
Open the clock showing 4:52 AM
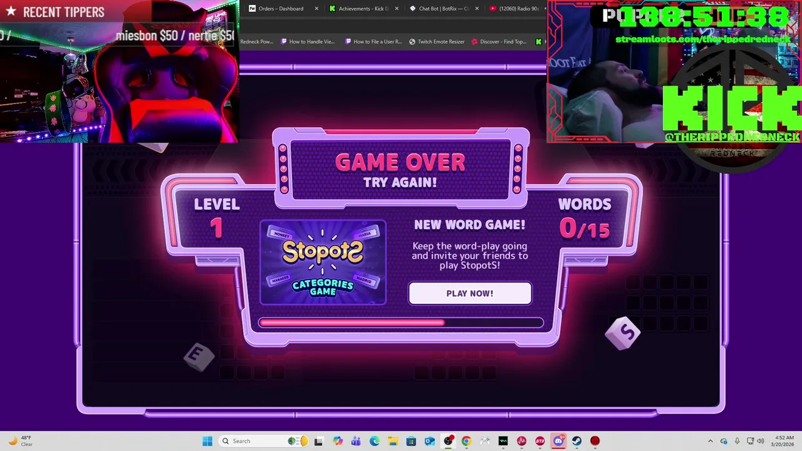(x=784, y=441)
